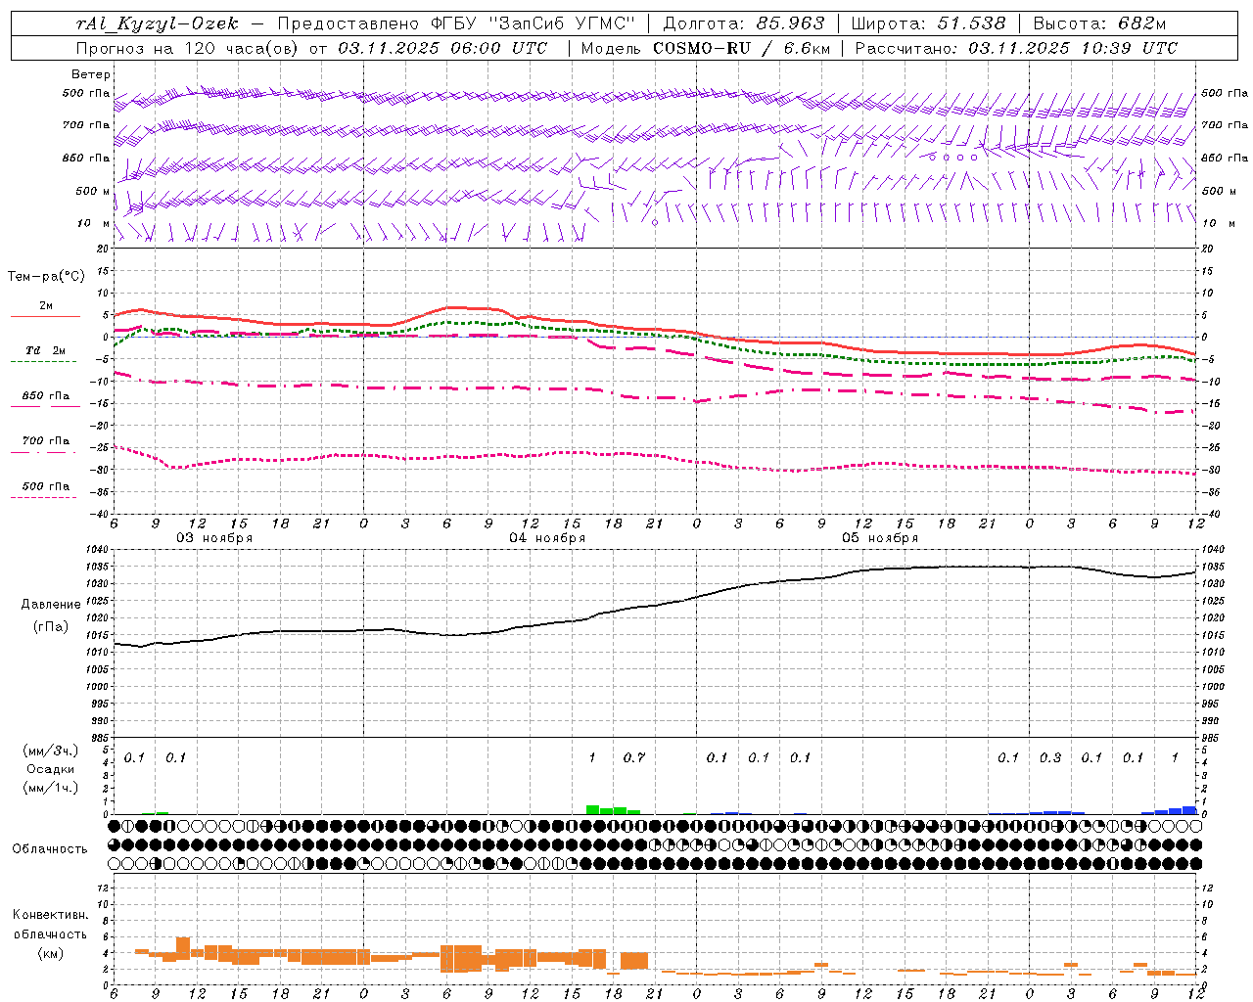This screenshot has width=1253, height=1002.
Task: Click the Модель COSMO-RU / 6.6км text
Action: click(x=705, y=48)
